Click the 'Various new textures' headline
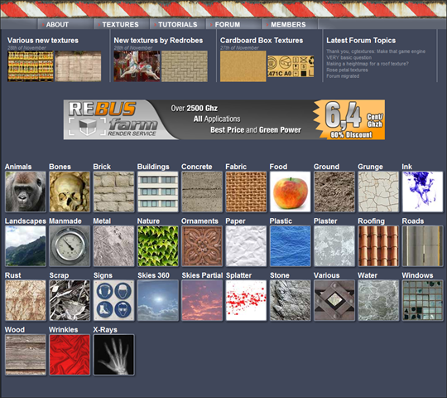The image size is (447, 398). (43, 41)
